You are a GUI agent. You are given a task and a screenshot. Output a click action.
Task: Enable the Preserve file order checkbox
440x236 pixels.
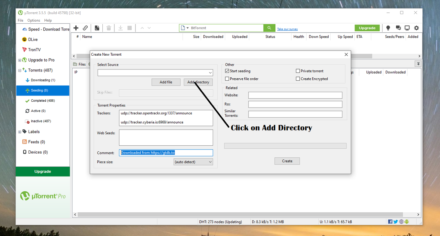[x=227, y=79]
